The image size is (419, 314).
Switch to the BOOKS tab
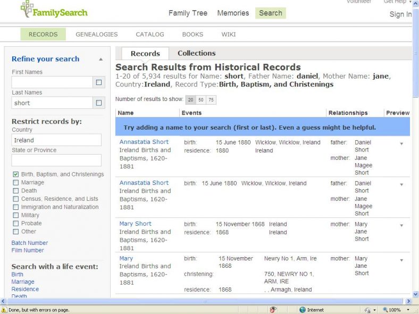point(192,35)
